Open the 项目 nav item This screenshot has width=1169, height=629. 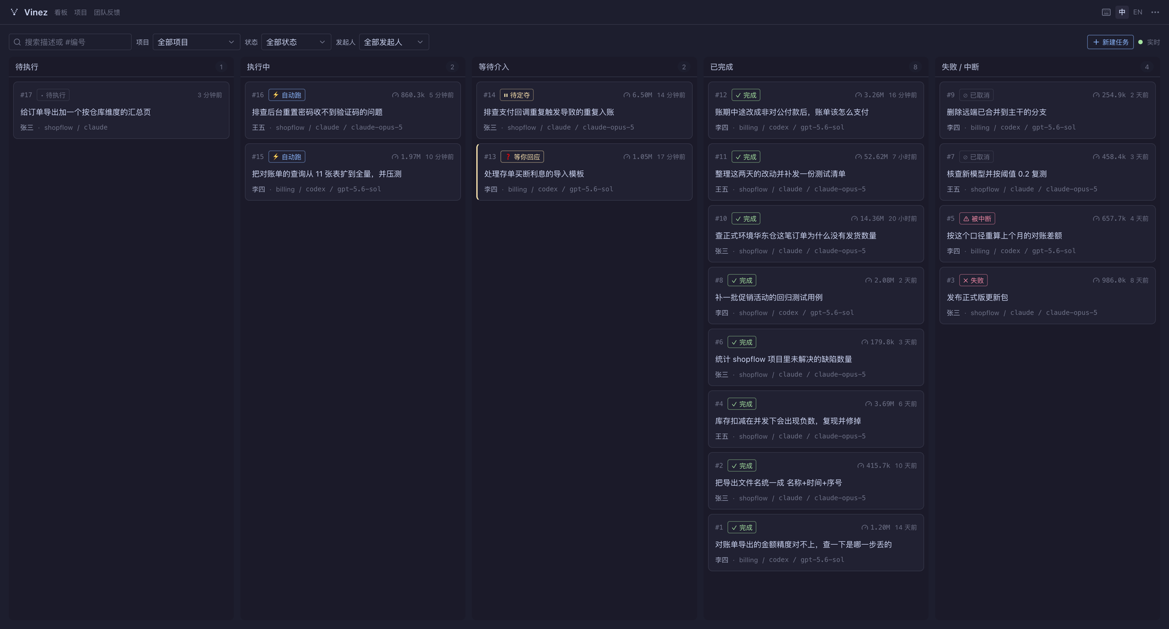pyautogui.click(x=81, y=12)
